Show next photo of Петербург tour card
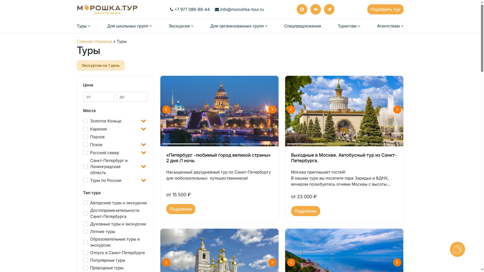Image resolution: width=484 pixels, height=272 pixels. 272,110
